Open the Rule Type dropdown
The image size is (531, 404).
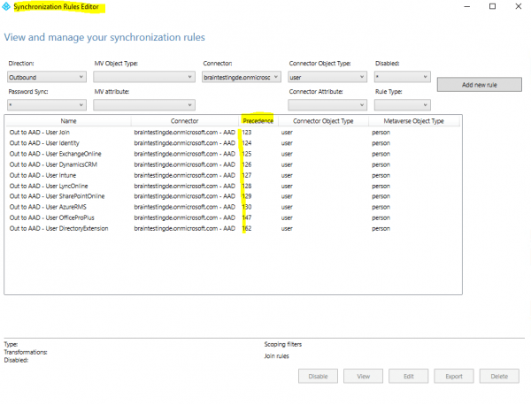pos(402,104)
